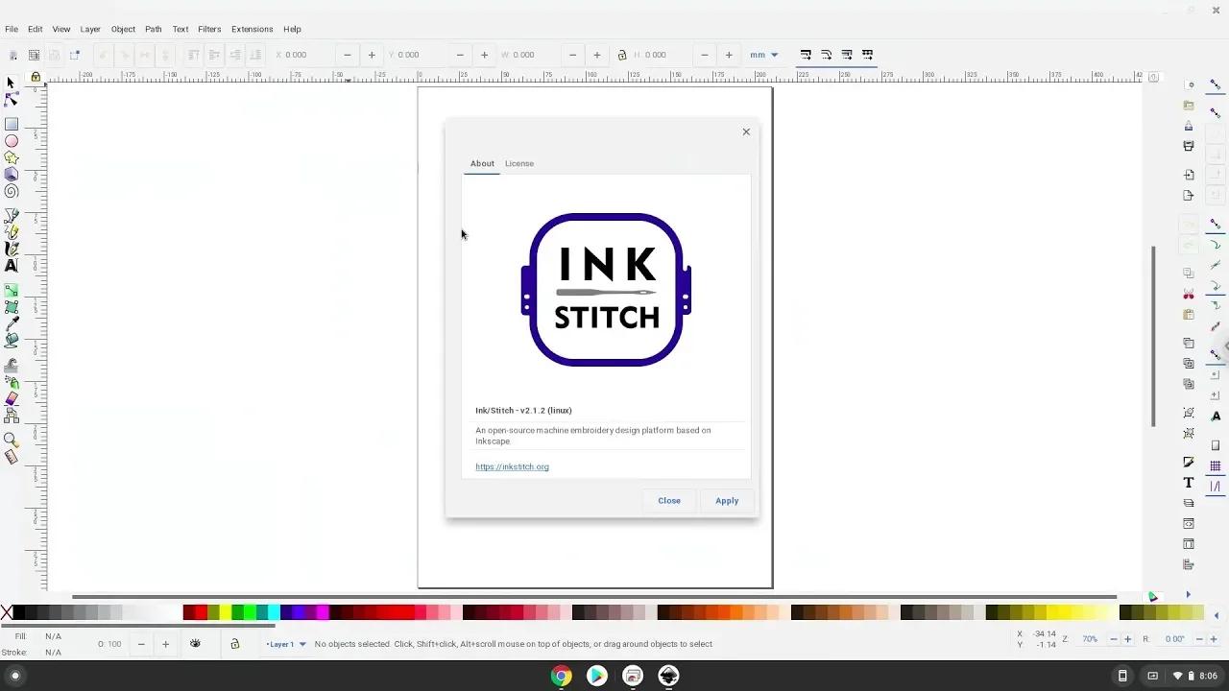
Task: Switch to the License tab
Action: click(518, 163)
